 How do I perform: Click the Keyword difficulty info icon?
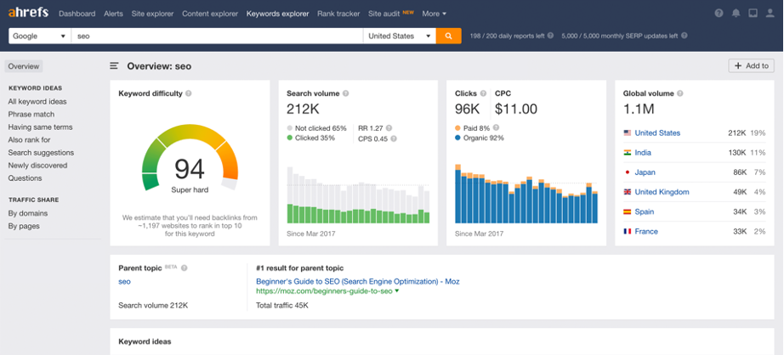coord(188,93)
